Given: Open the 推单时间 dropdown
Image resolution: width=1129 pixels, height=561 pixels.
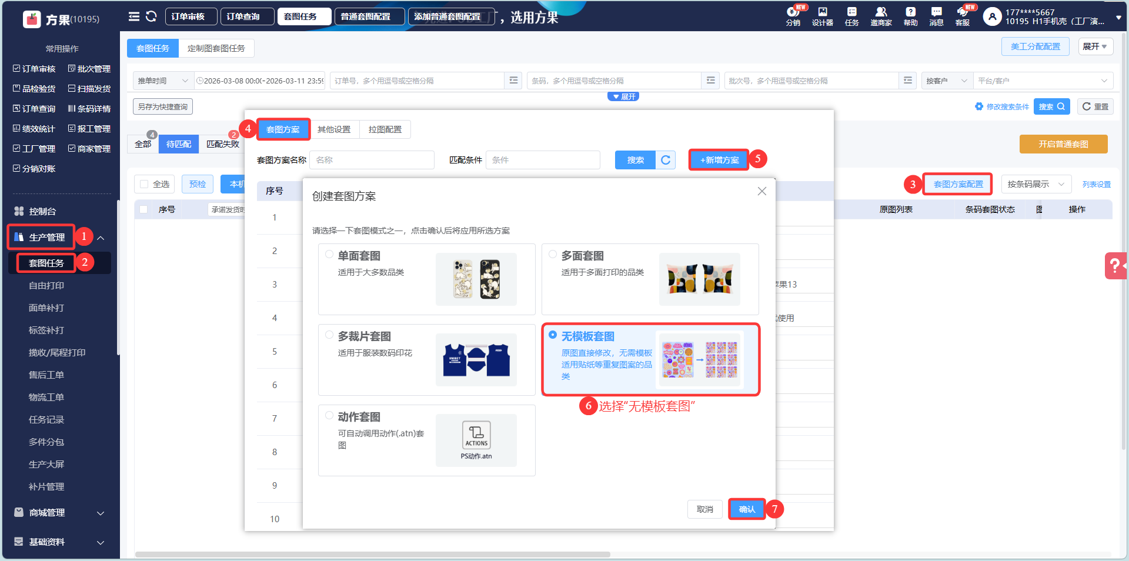Looking at the screenshot, I should pos(163,81).
